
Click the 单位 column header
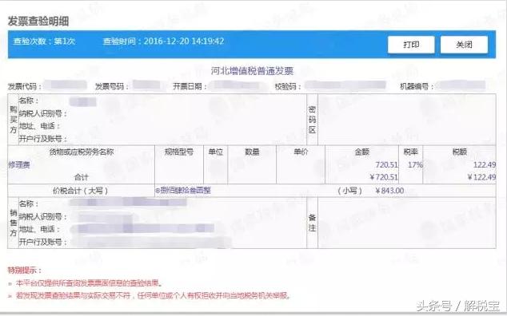pyautogui.click(x=216, y=152)
